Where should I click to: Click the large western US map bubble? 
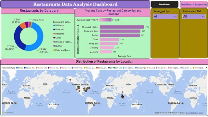pyautogui.click(x=78, y=87)
